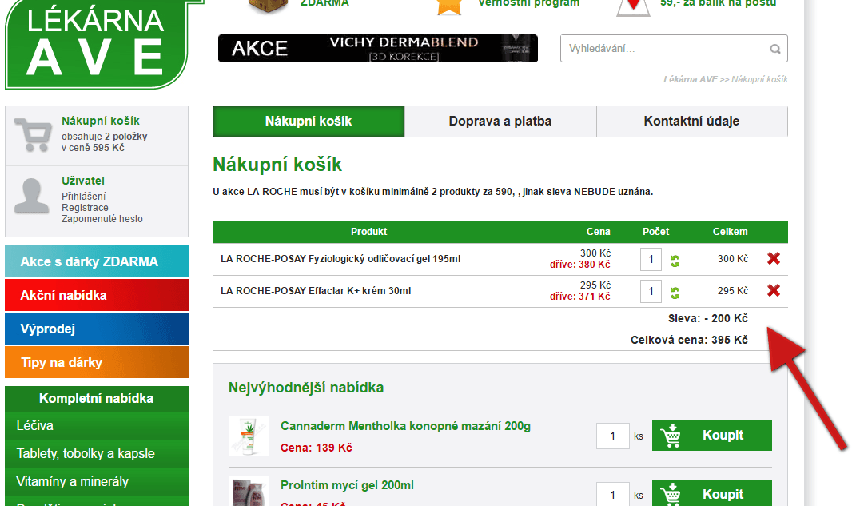Click Kompletní nabídka header
This screenshot has height=506, width=860.
pyautogui.click(x=97, y=398)
